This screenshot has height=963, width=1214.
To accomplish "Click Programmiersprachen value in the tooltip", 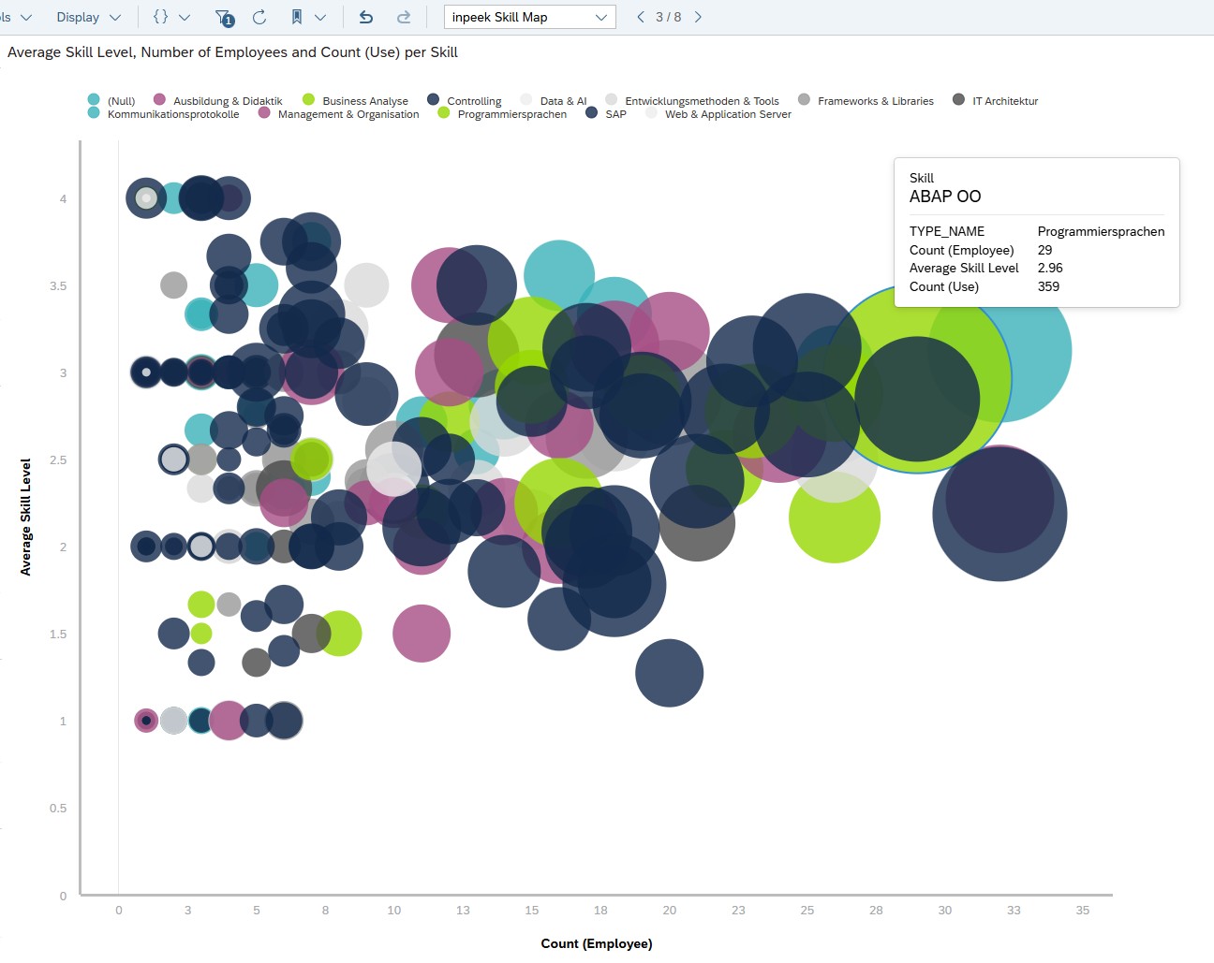I will [x=1101, y=231].
